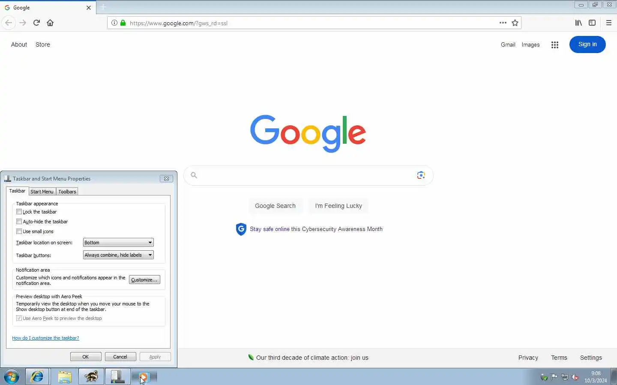Click Customize notification area button
The width and height of the screenshot is (617, 385).
(144, 279)
